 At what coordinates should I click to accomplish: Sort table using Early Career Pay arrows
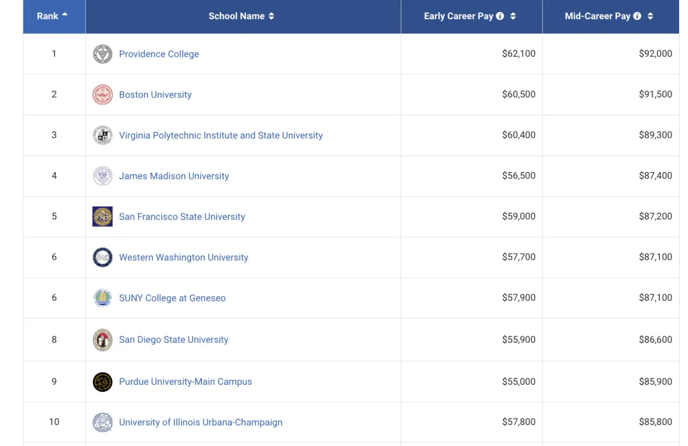tap(513, 16)
